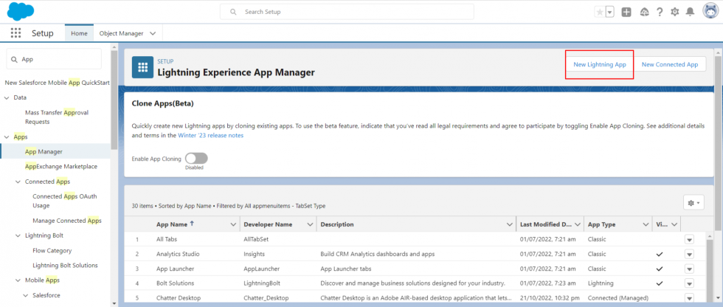
Task: Expand the Object Manager tab dropdown
Action: coord(153,33)
